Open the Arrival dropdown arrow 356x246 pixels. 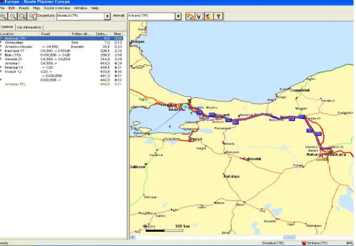tap(178, 16)
